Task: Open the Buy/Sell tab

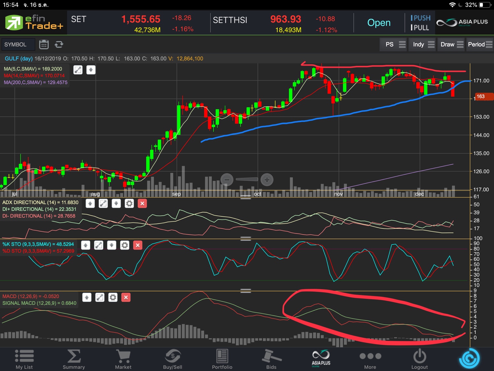Action: tap(173, 359)
